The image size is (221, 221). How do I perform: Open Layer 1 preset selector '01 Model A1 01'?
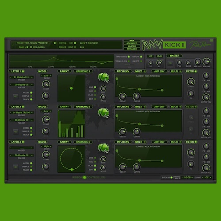click(x=22, y=77)
